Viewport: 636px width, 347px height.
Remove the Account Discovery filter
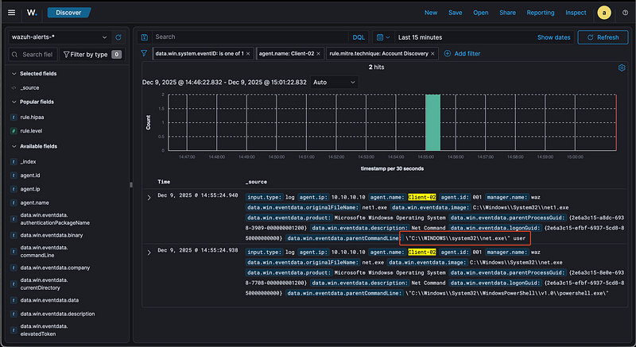point(432,53)
